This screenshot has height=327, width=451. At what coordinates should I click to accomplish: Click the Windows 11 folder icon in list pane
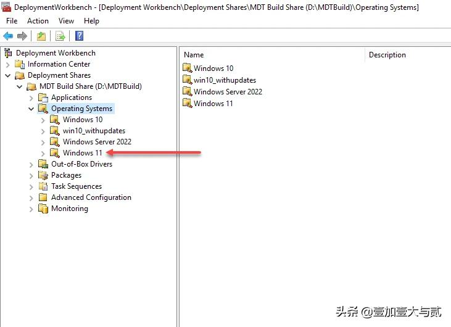[187, 103]
